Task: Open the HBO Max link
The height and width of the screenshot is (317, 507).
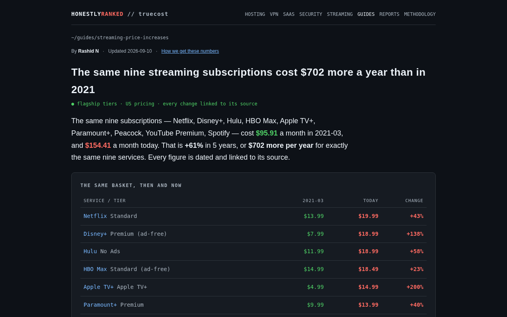Action: [x=95, y=269]
